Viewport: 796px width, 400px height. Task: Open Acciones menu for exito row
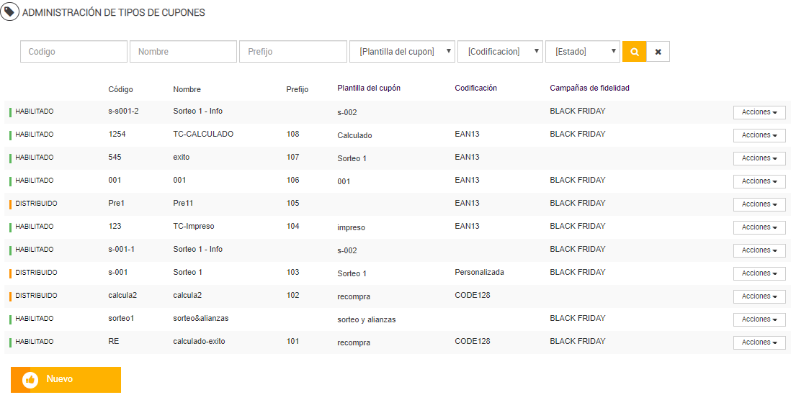(759, 158)
